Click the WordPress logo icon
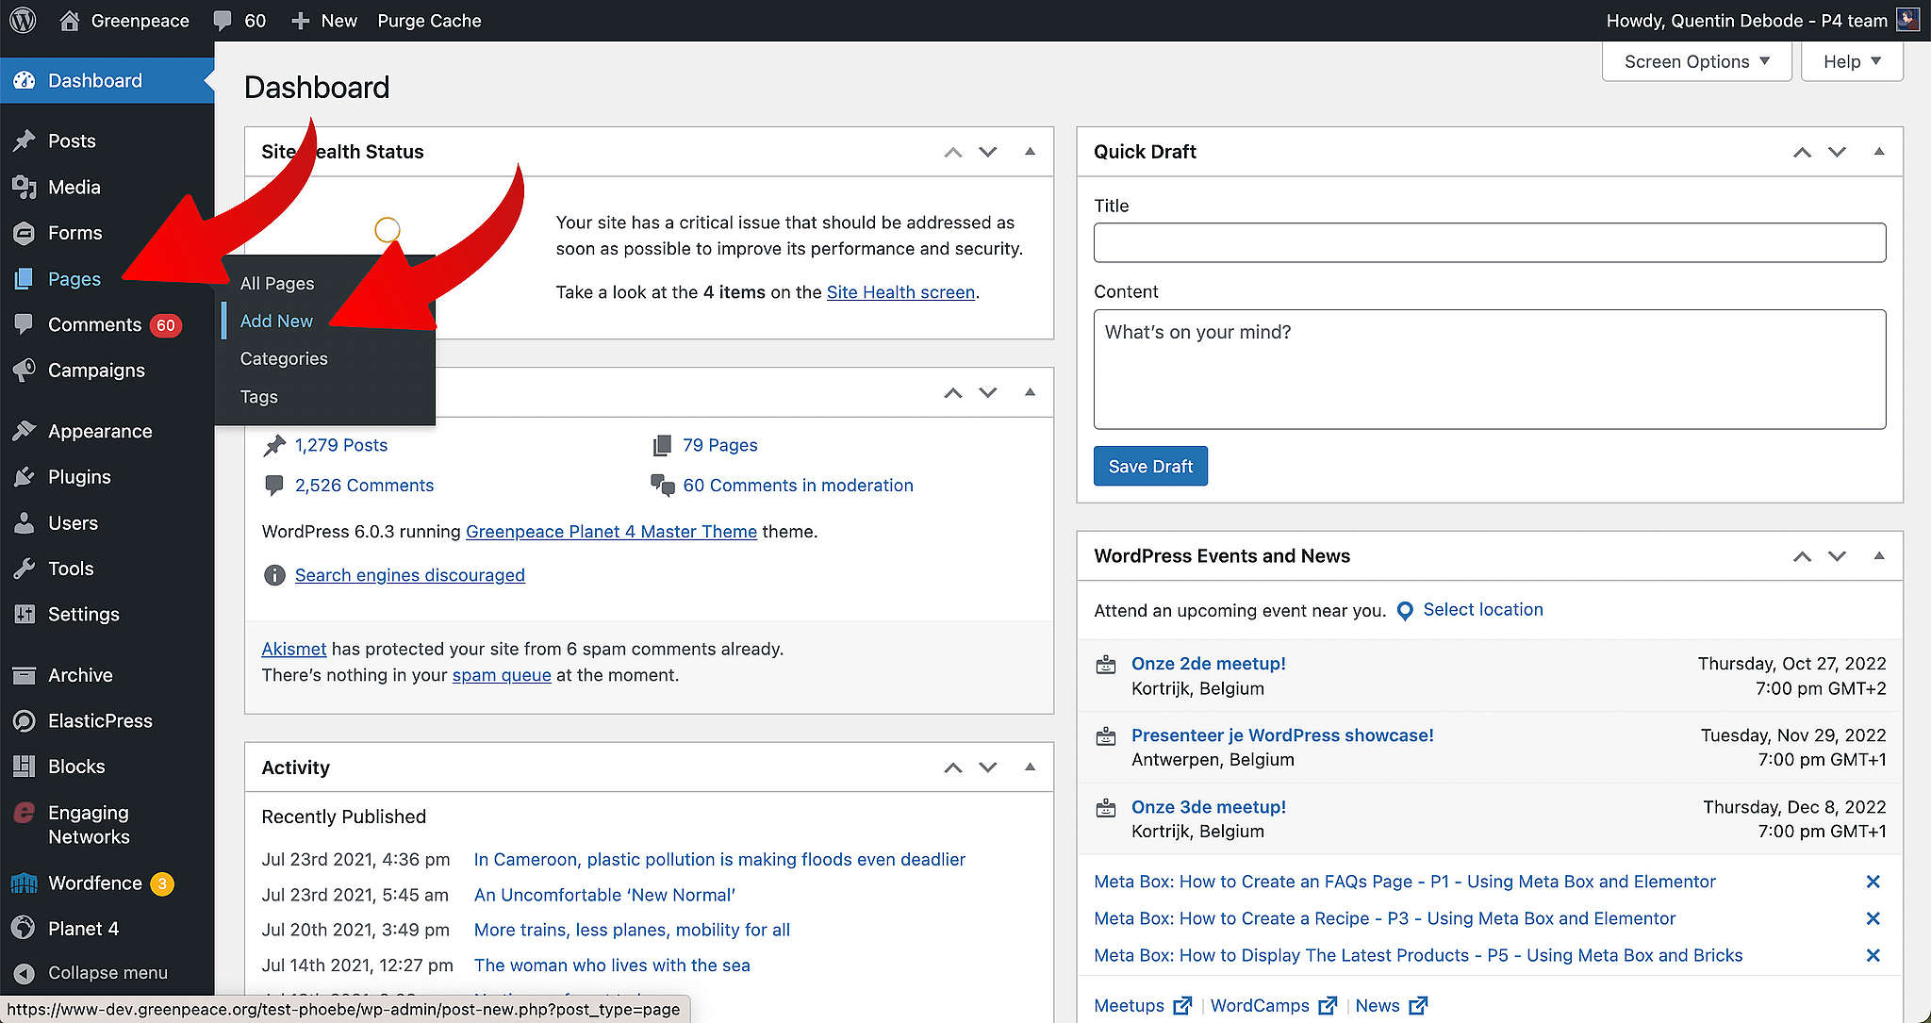The image size is (1931, 1023). click(23, 20)
